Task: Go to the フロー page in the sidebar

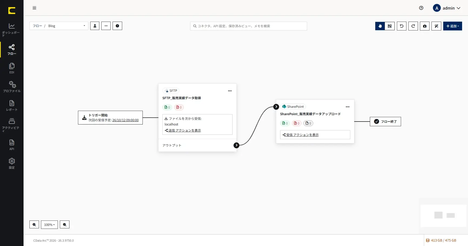Action: [x=12, y=50]
